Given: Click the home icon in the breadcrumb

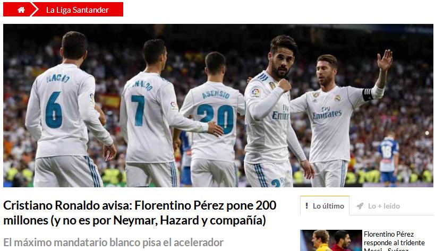Looking at the screenshot, I should 21,10.
